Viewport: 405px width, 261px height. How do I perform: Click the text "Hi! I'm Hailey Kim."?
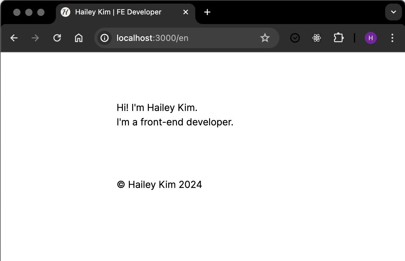(x=157, y=108)
